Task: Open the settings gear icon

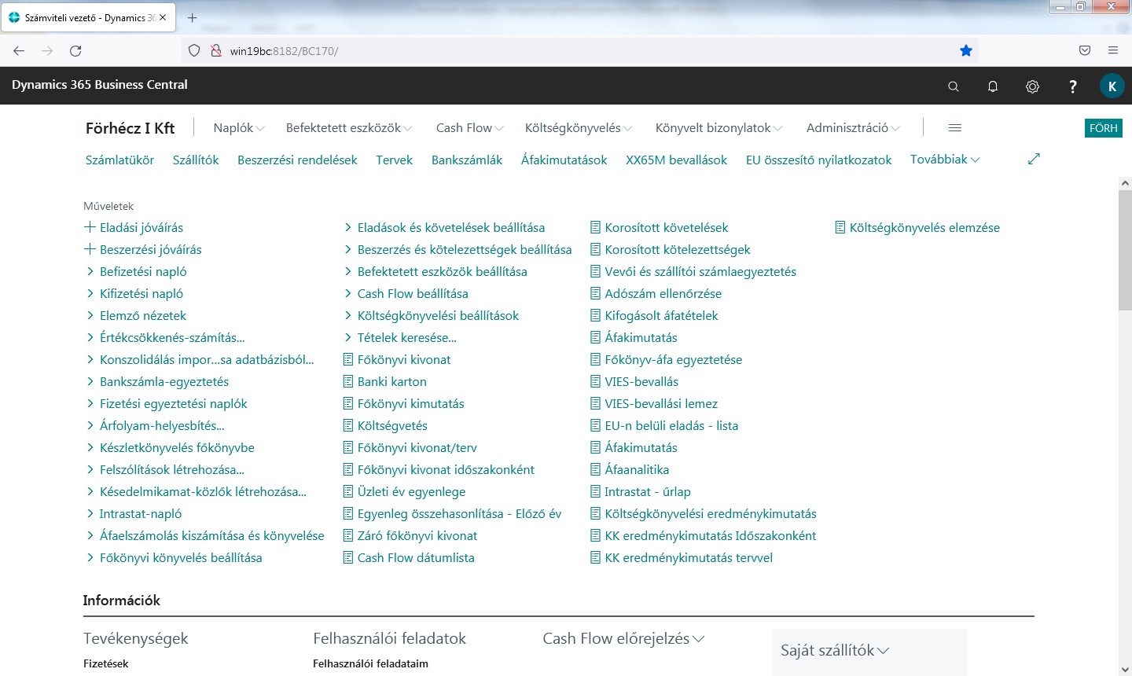Action: click(x=1033, y=86)
